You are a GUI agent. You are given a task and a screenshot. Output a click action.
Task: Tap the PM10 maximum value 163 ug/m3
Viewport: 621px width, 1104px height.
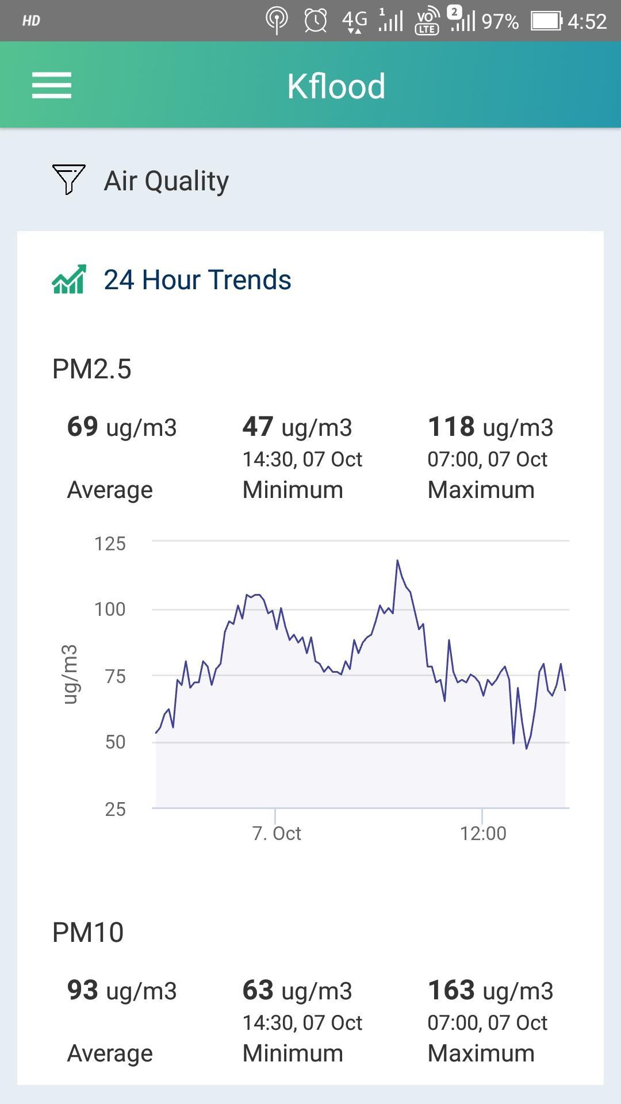click(x=490, y=991)
